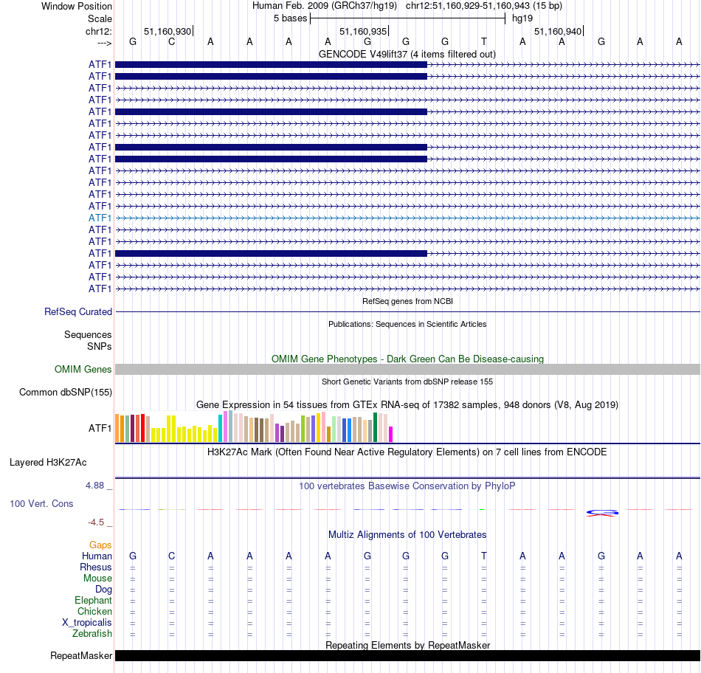The width and height of the screenshot is (701, 673).
Task: Click the Human Feb. 2009 (GRCh37/hg19) text
Action: click(x=325, y=6)
